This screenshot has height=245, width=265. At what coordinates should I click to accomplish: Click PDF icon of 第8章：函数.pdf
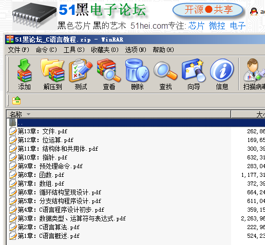coord(13,175)
